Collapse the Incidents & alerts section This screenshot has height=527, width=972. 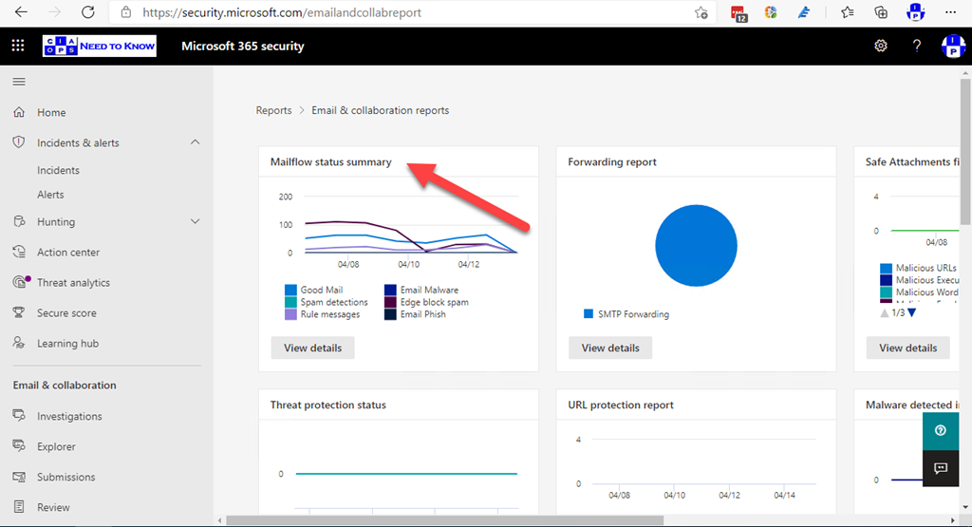click(x=196, y=142)
